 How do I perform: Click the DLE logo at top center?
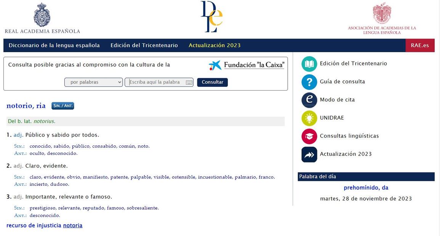point(211,17)
